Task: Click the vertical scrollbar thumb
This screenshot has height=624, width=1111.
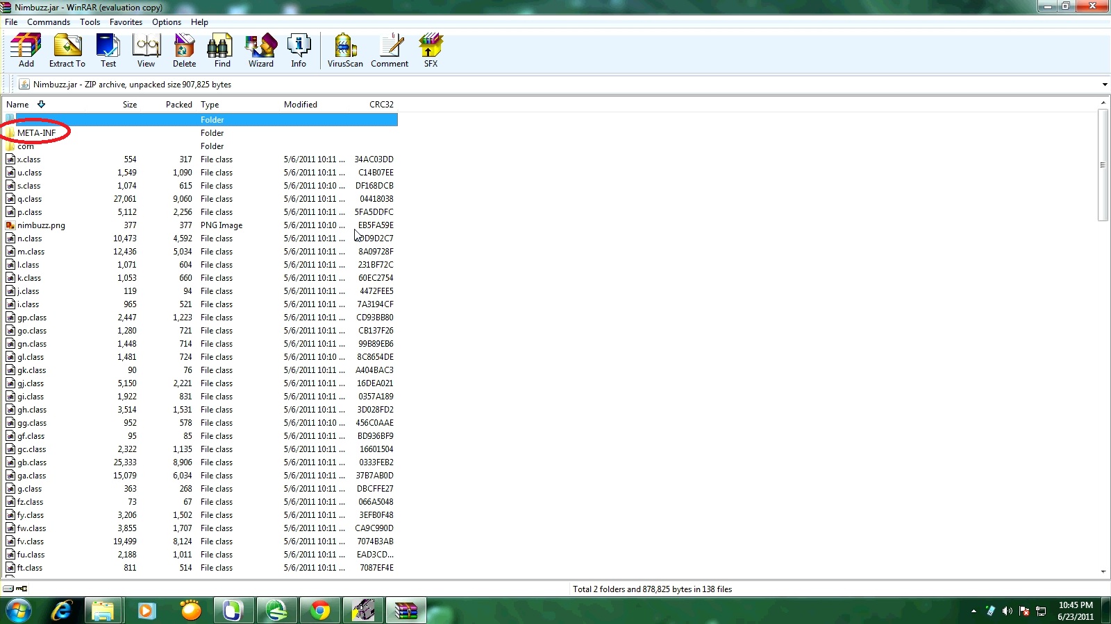Action: pos(1103,164)
